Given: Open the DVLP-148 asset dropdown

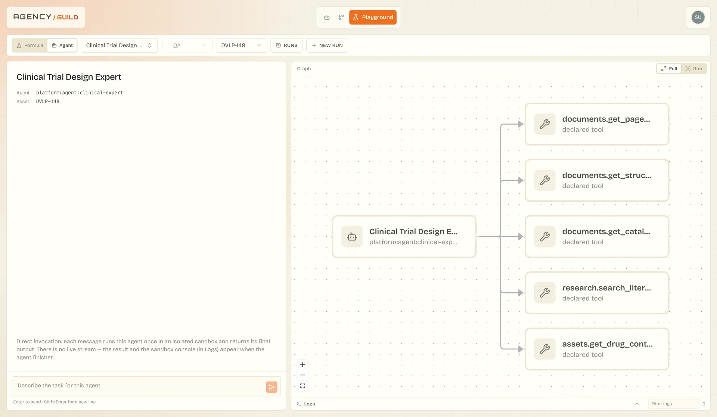Looking at the screenshot, I should coord(241,45).
